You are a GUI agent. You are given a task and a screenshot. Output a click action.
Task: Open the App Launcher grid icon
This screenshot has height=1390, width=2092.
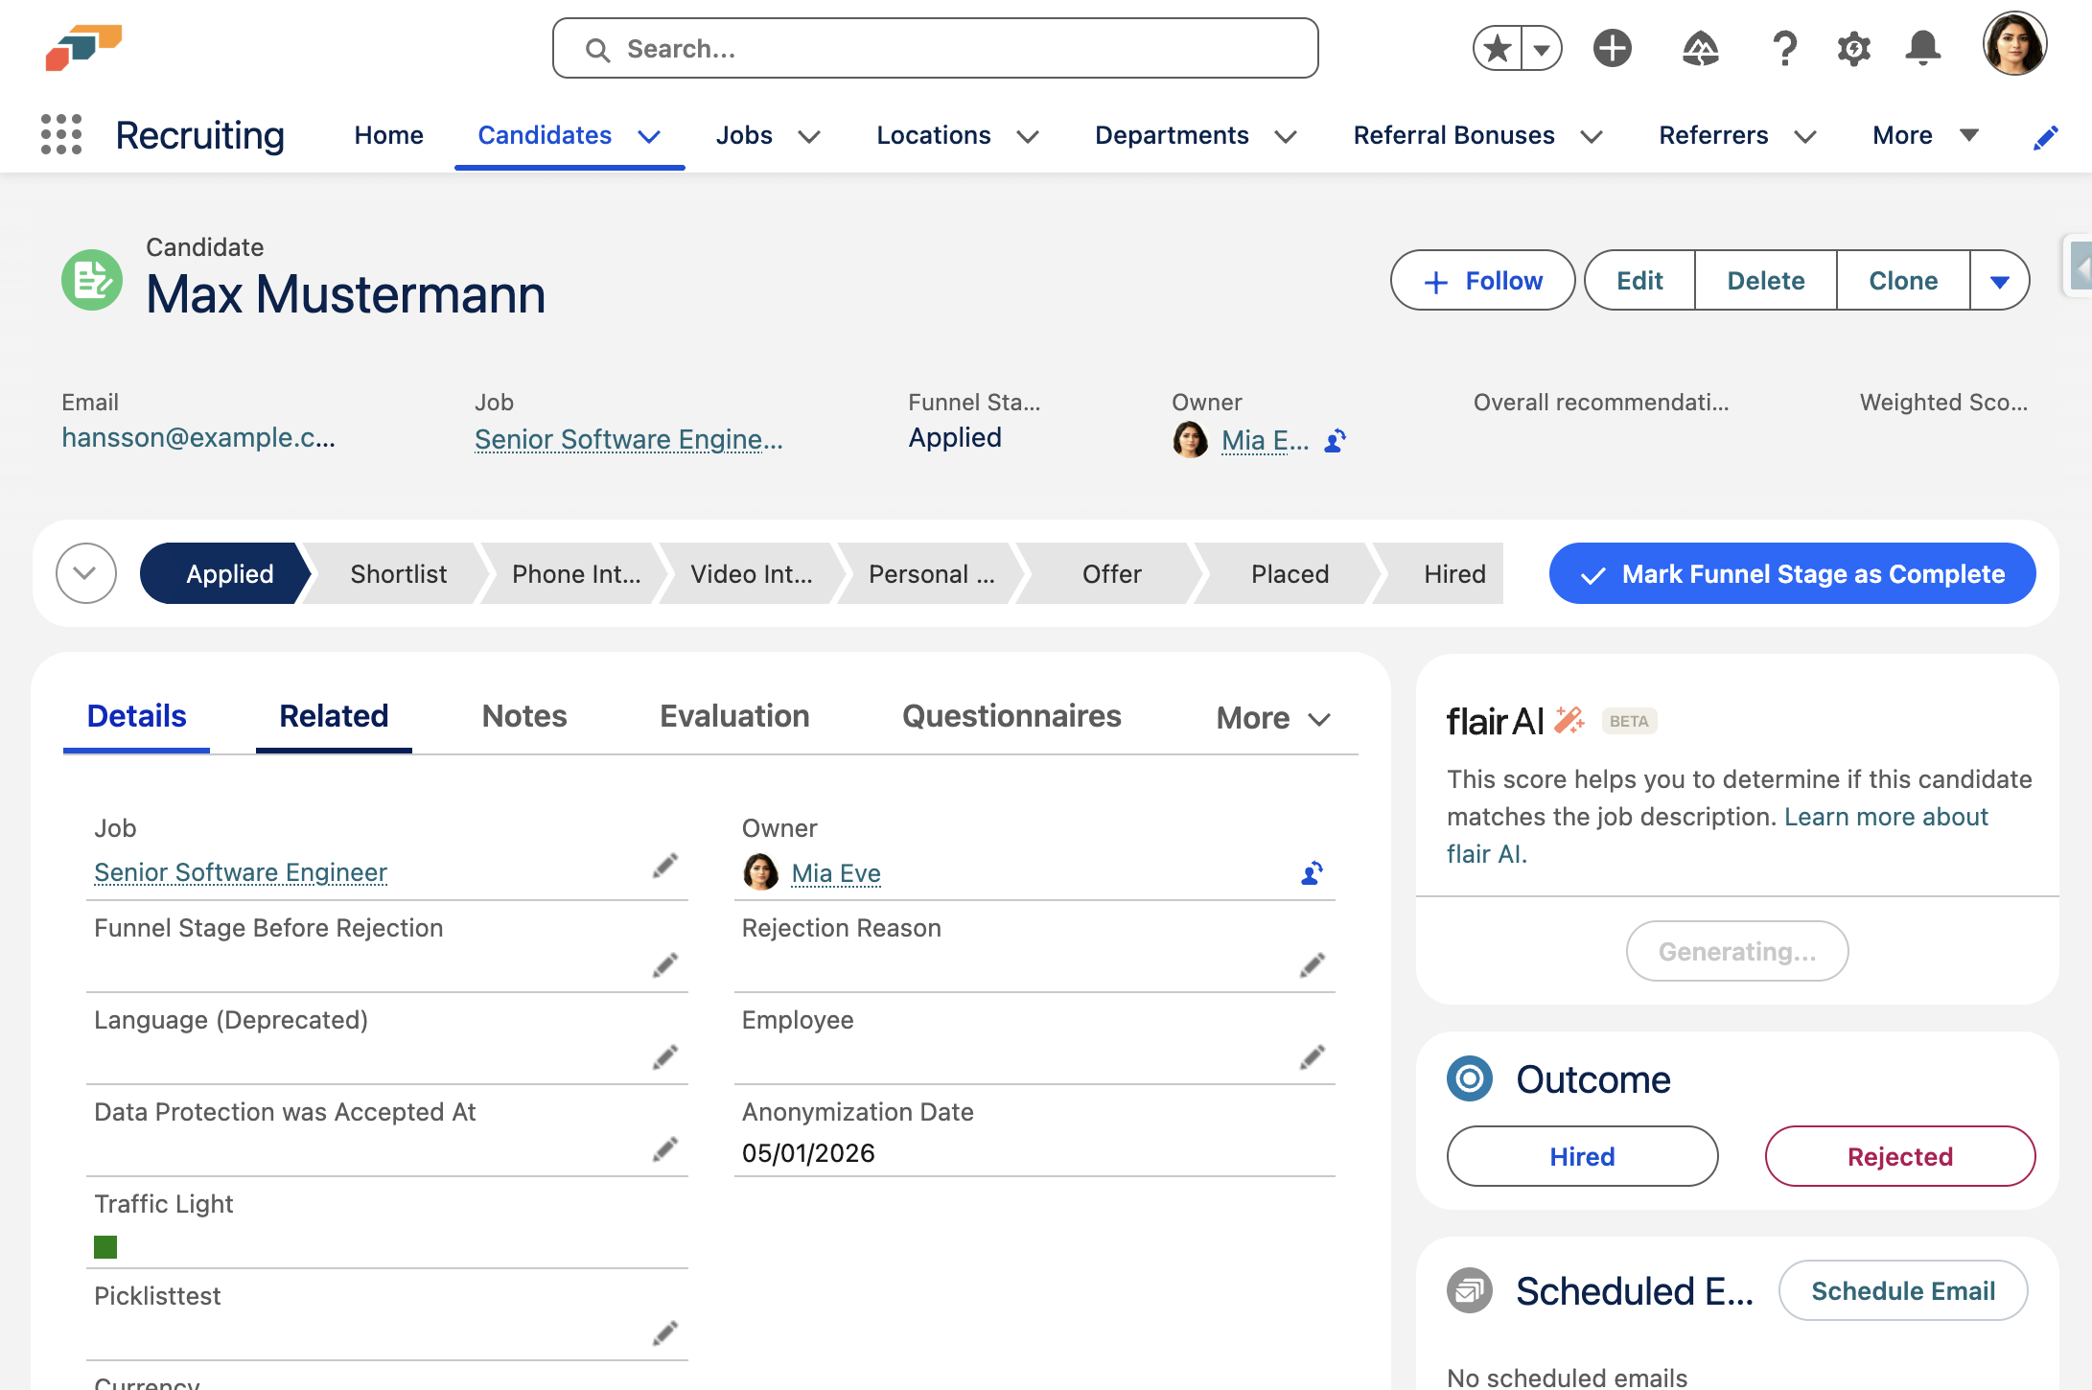coord(60,135)
